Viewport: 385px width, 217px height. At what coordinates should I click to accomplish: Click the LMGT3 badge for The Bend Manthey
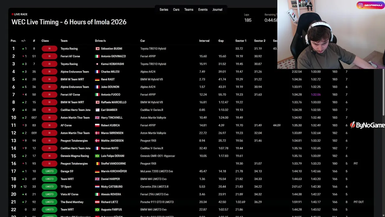tap(49, 202)
